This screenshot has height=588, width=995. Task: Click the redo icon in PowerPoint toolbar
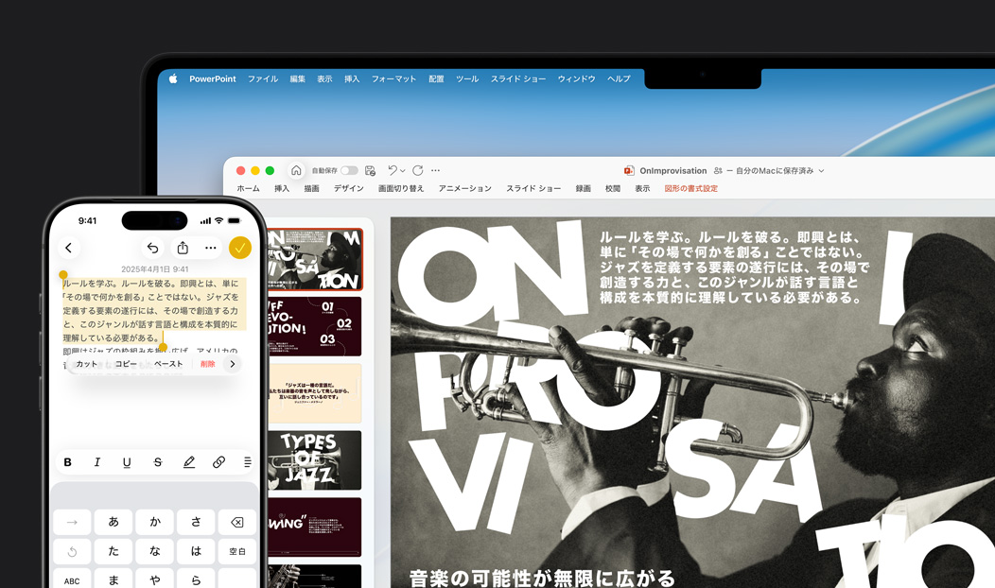tap(417, 170)
